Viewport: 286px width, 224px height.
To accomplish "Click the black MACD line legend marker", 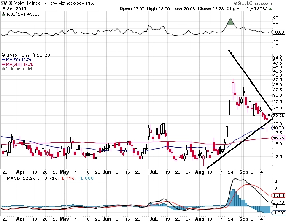I will (x=3, y=178).
